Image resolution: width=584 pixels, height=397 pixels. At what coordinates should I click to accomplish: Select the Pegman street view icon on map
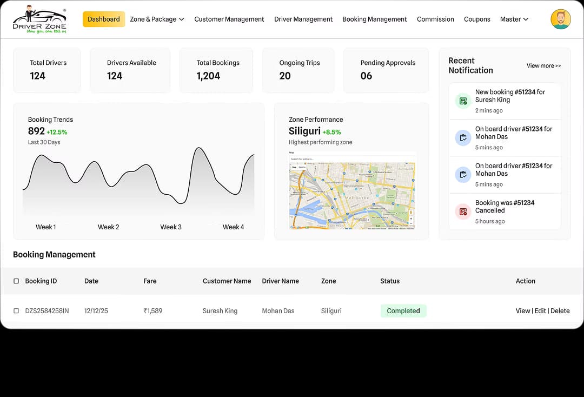[411, 212]
